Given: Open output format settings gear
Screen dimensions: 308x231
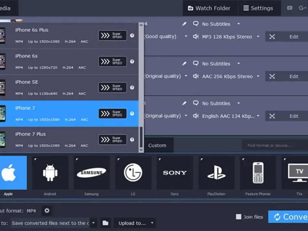Looking at the screenshot, I should point(47,211).
